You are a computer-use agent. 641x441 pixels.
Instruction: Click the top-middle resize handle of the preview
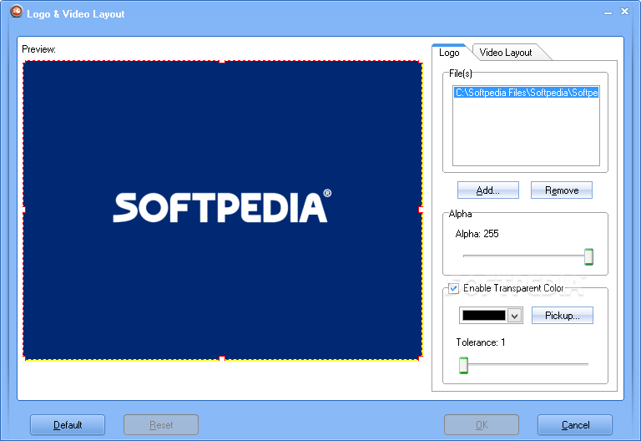(222, 61)
